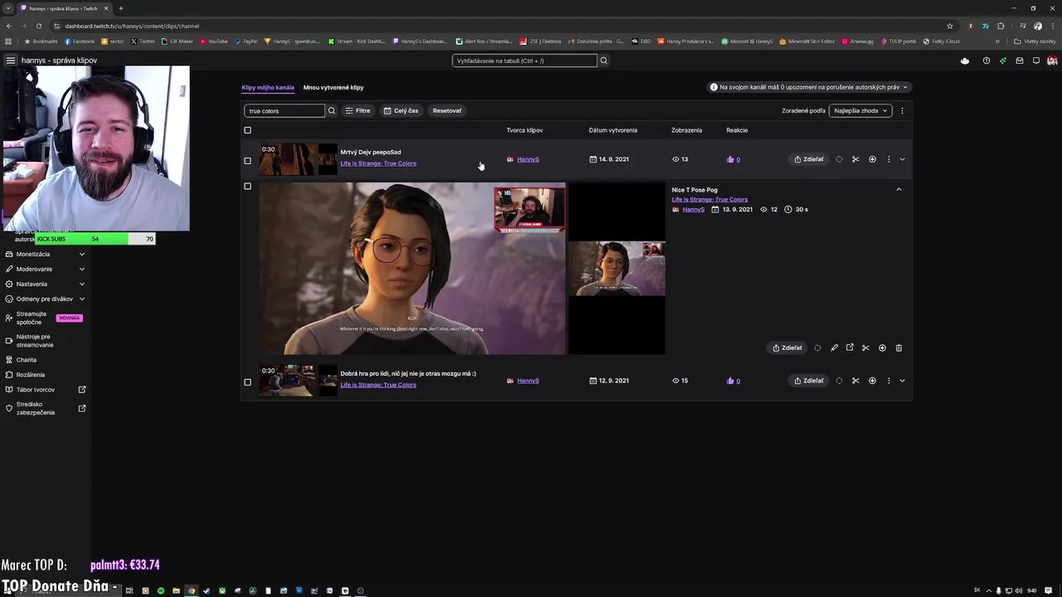Image resolution: width=1062 pixels, height=597 pixels.
Task: Open Tábor tvorcov external link
Action: [46, 390]
